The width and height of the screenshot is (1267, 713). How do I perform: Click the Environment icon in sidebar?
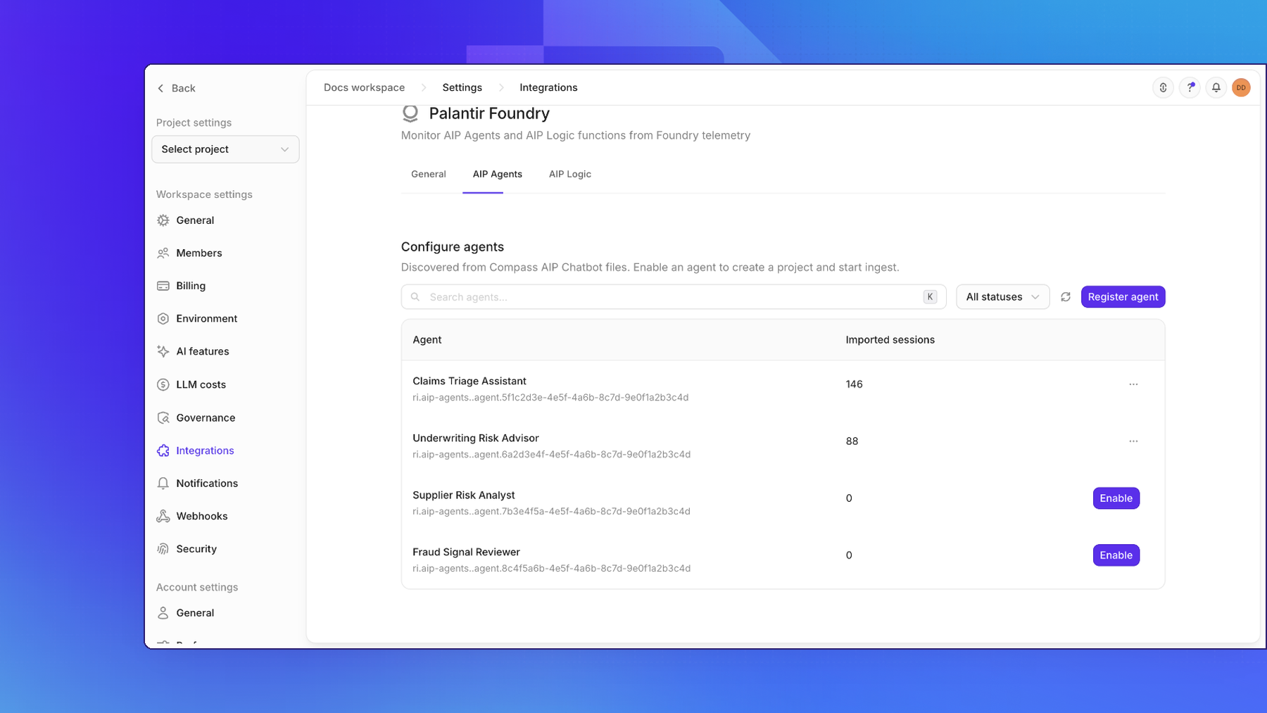pos(163,319)
